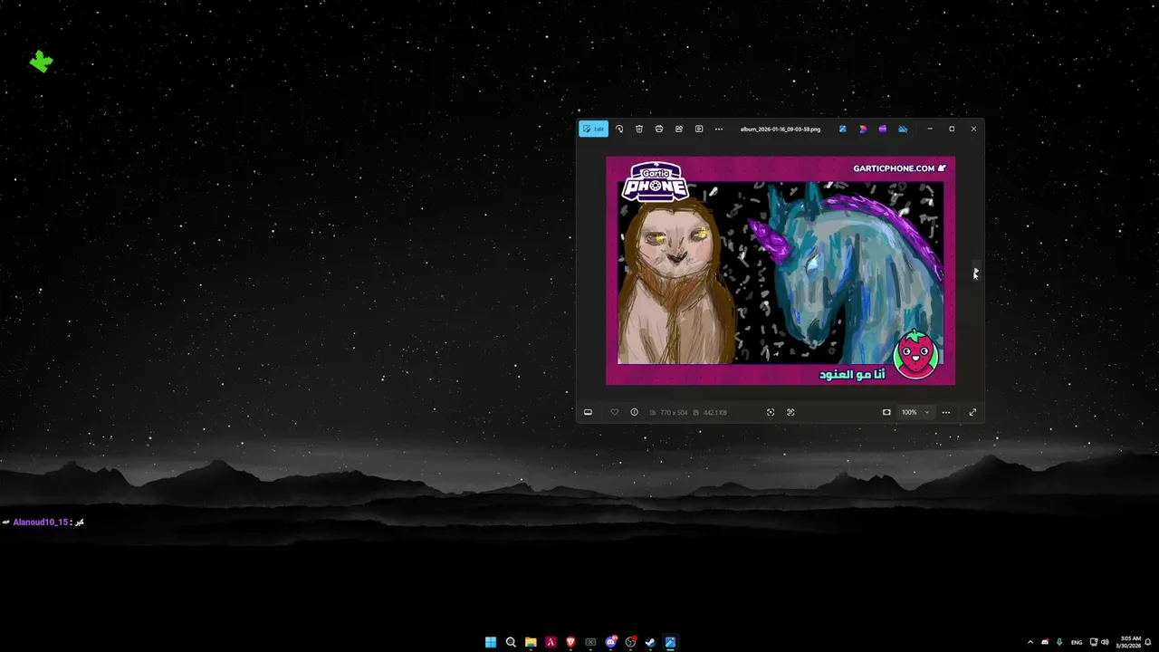Click the Alanoud10_15 chat username

(40, 523)
